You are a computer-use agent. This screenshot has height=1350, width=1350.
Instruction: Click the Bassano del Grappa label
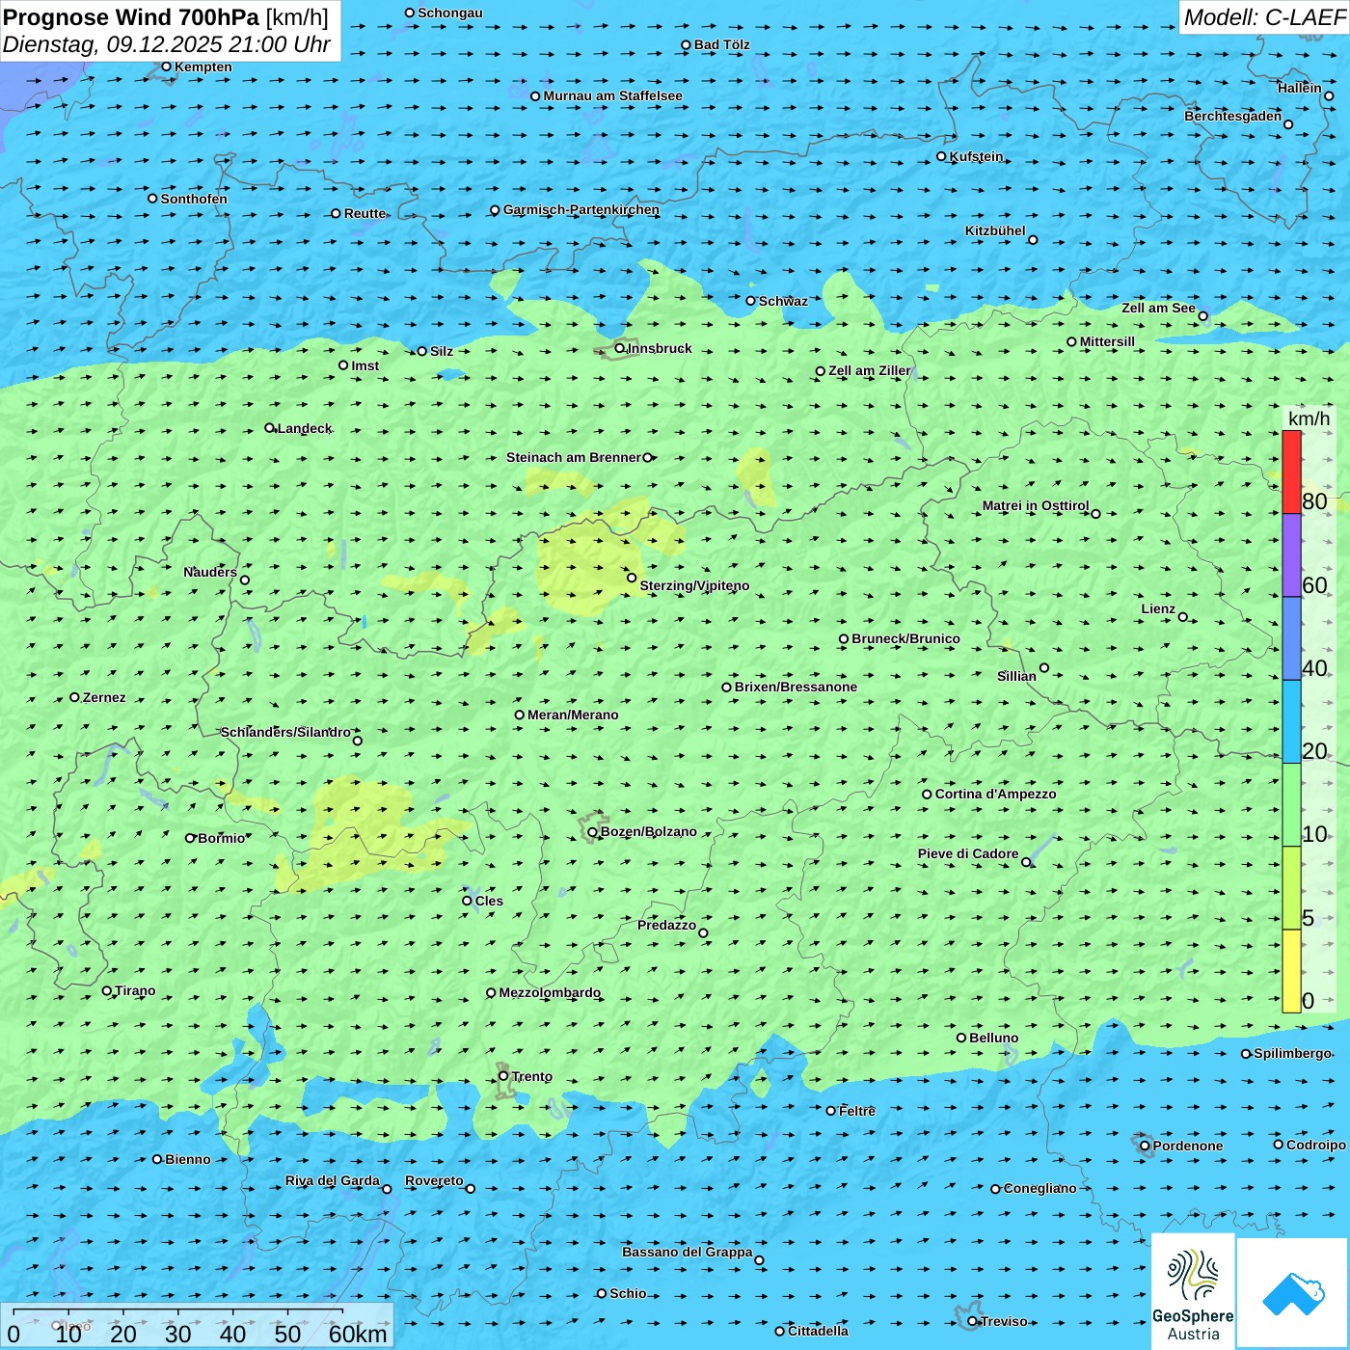click(x=687, y=1252)
